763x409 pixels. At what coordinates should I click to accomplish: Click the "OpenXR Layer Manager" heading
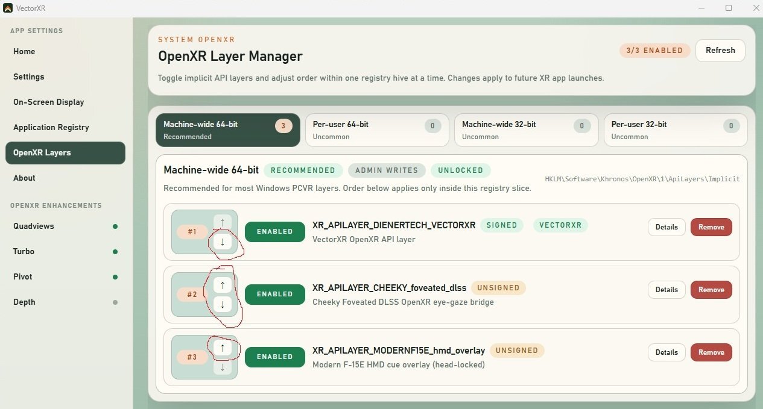tap(230, 57)
